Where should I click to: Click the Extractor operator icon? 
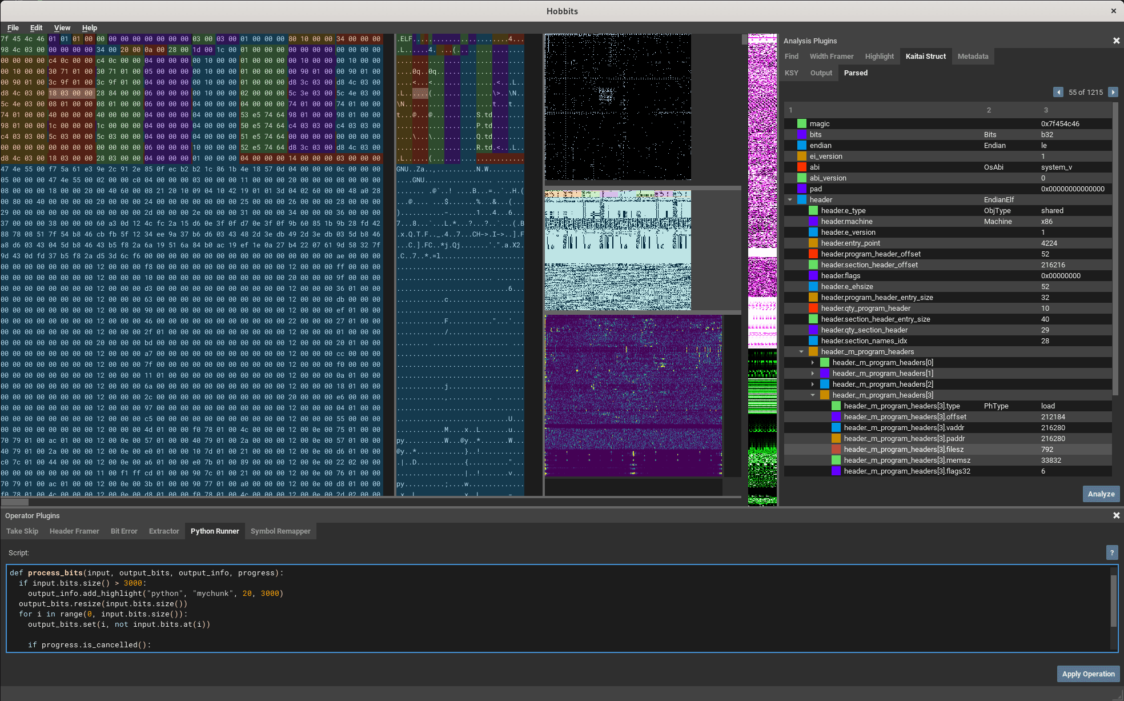(x=164, y=531)
